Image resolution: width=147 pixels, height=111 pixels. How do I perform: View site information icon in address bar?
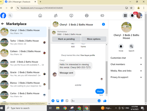click(18, 8)
